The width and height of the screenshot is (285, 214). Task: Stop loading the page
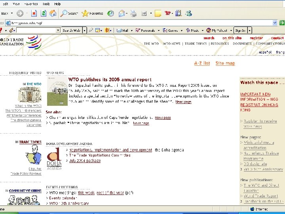(x=34, y=13)
